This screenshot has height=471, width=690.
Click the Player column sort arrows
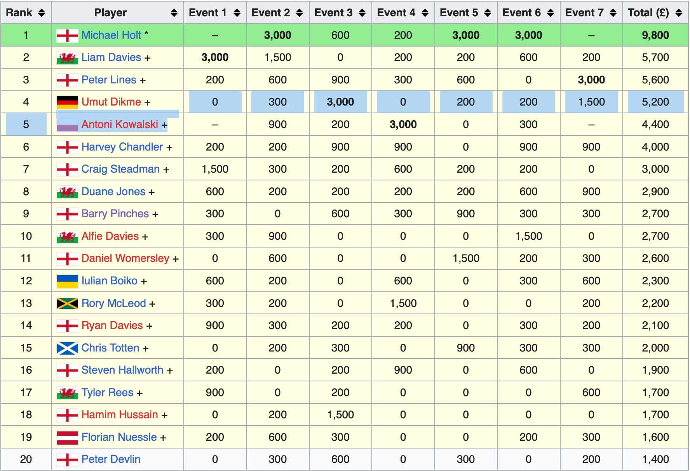[174, 13]
